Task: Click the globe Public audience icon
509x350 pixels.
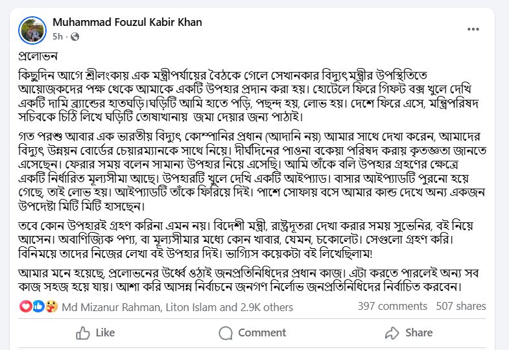Action: (x=75, y=36)
